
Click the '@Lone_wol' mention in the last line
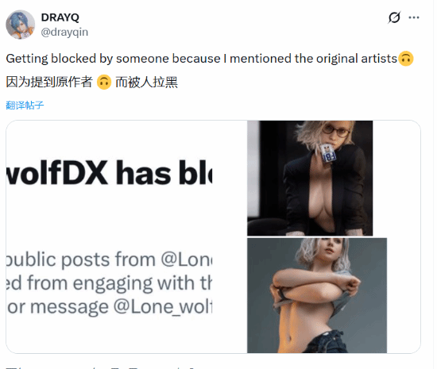[x=163, y=307]
